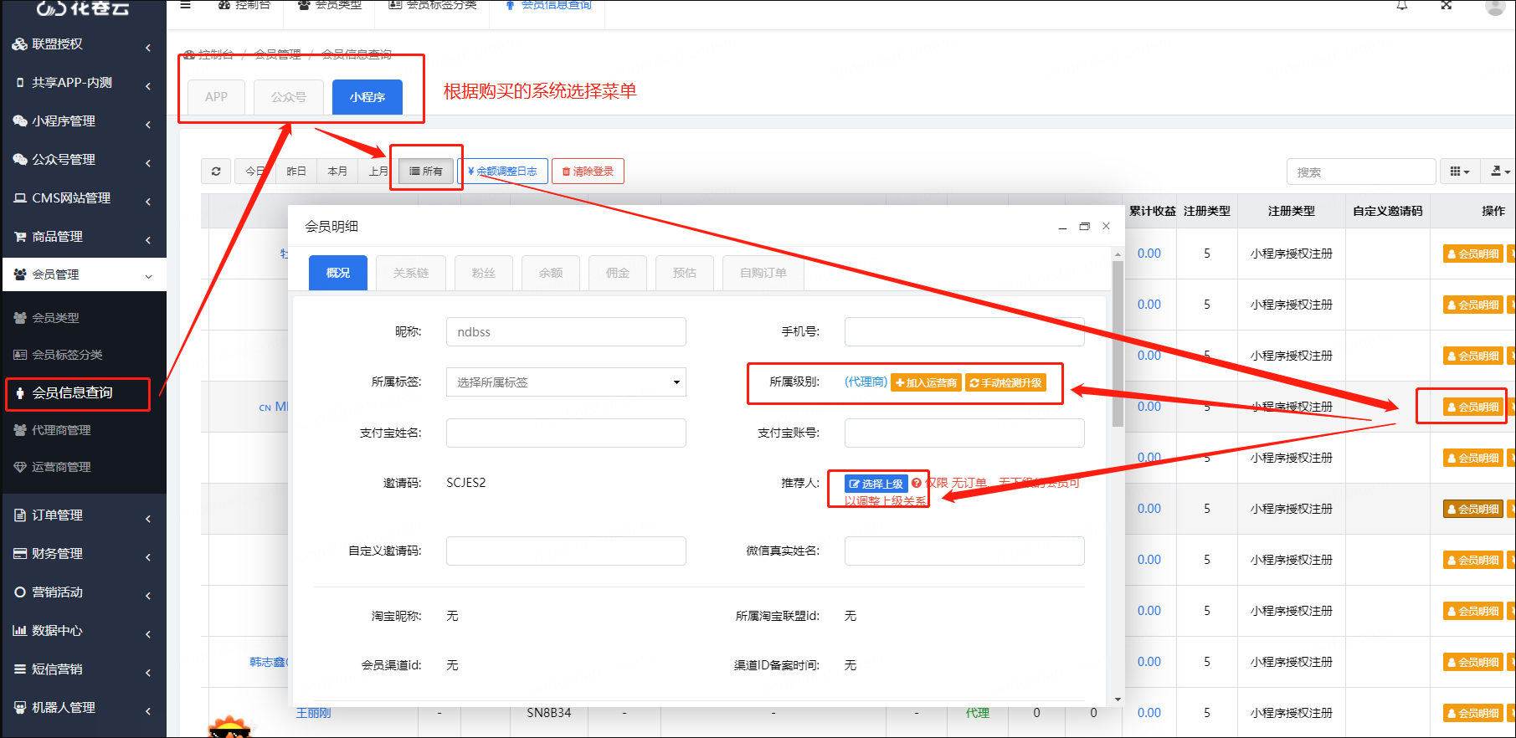The width and height of the screenshot is (1516, 738).
Task: Expand 小程序管理 using its chevron
Action: (148, 125)
